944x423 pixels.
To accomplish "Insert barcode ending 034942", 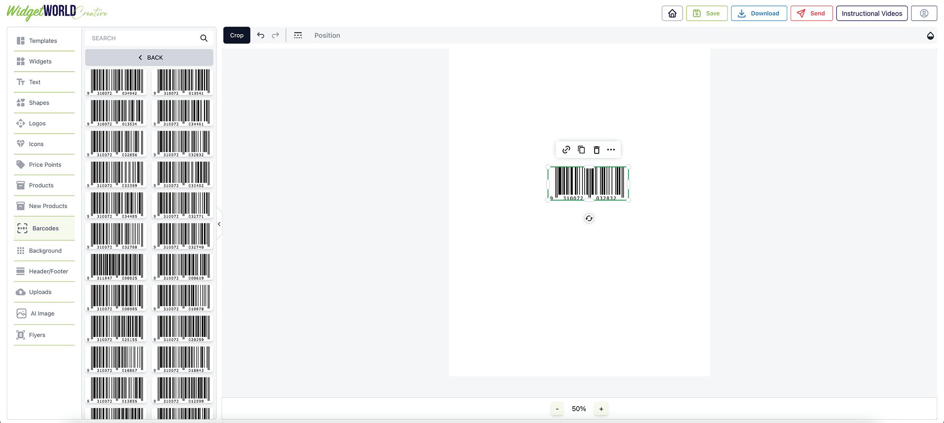I will (116, 82).
